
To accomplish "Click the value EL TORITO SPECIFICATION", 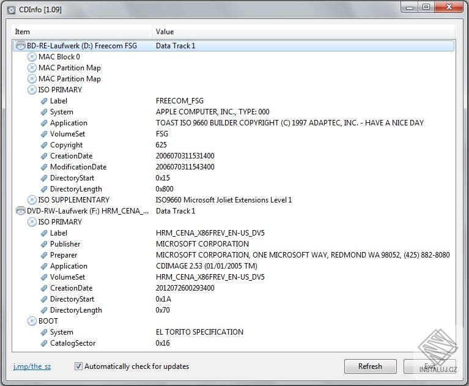I will (x=199, y=332).
